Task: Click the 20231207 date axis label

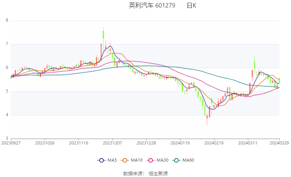Action: pyautogui.click(x=112, y=142)
